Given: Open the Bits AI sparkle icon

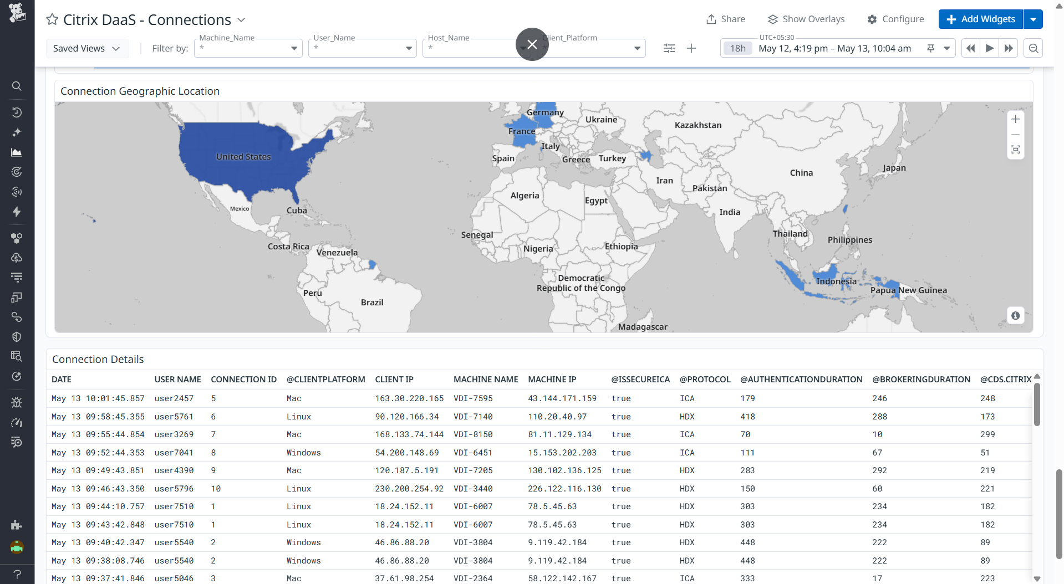Looking at the screenshot, I should [17, 132].
